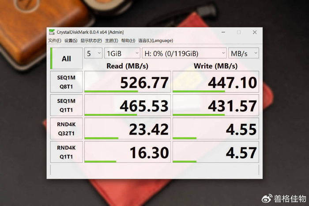Open the 文件(F) menu
This screenshot has width=309, height=206.
pyautogui.click(x=55, y=41)
